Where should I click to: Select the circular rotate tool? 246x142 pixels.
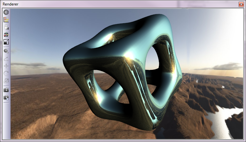pos(6,73)
